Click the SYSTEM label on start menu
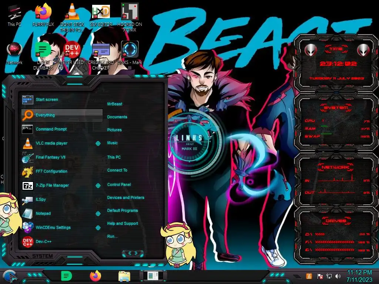The height and width of the screenshot is (284, 379). click(x=43, y=256)
